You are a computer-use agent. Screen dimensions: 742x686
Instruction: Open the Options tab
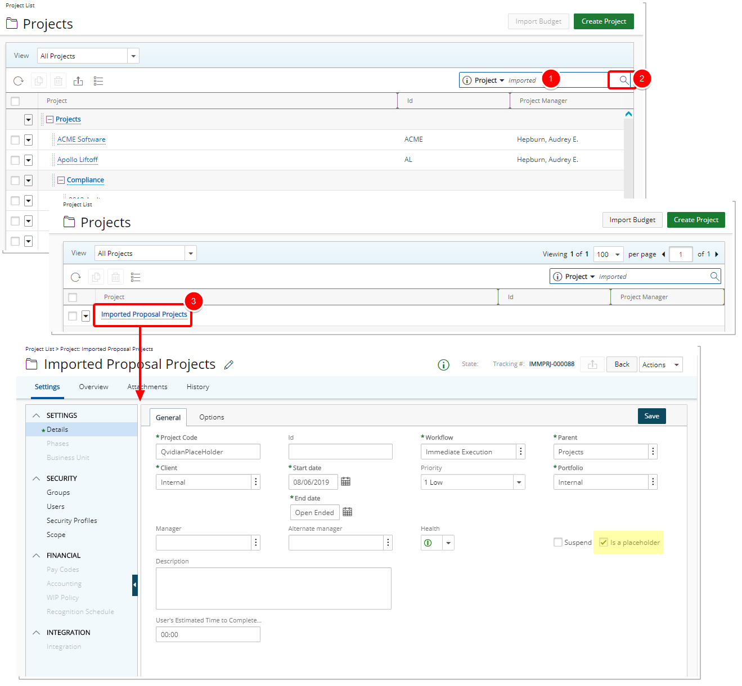tap(212, 417)
